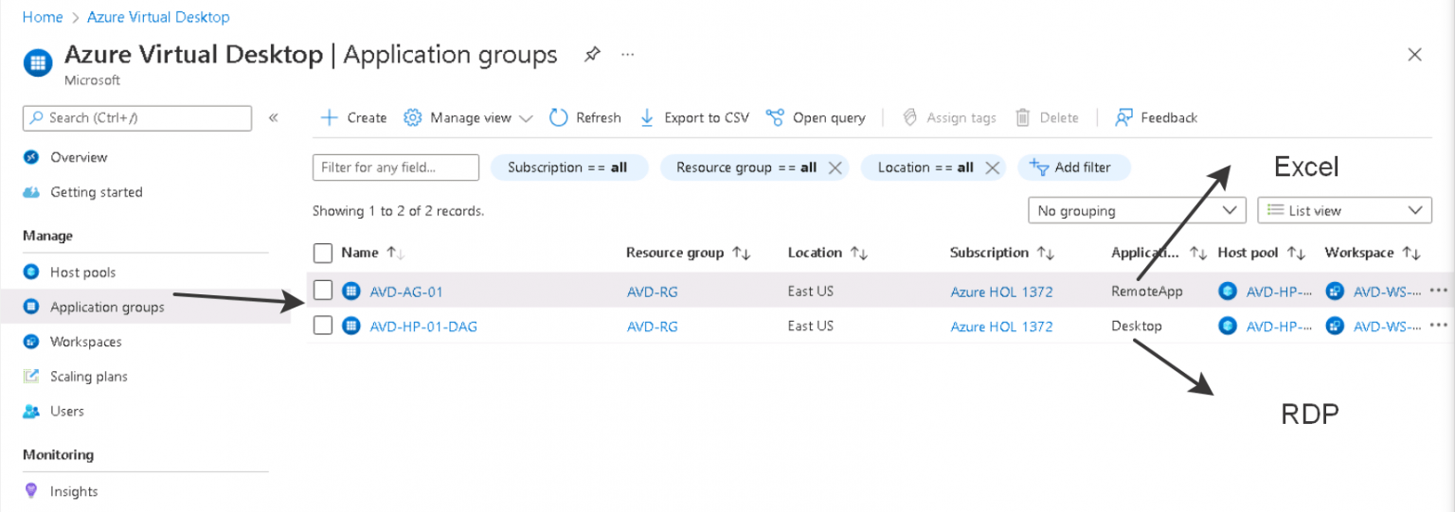The width and height of the screenshot is (1455, 512).
Task: Open the Location == all filter
Action: pyautogui.click(x=925, y=168)
